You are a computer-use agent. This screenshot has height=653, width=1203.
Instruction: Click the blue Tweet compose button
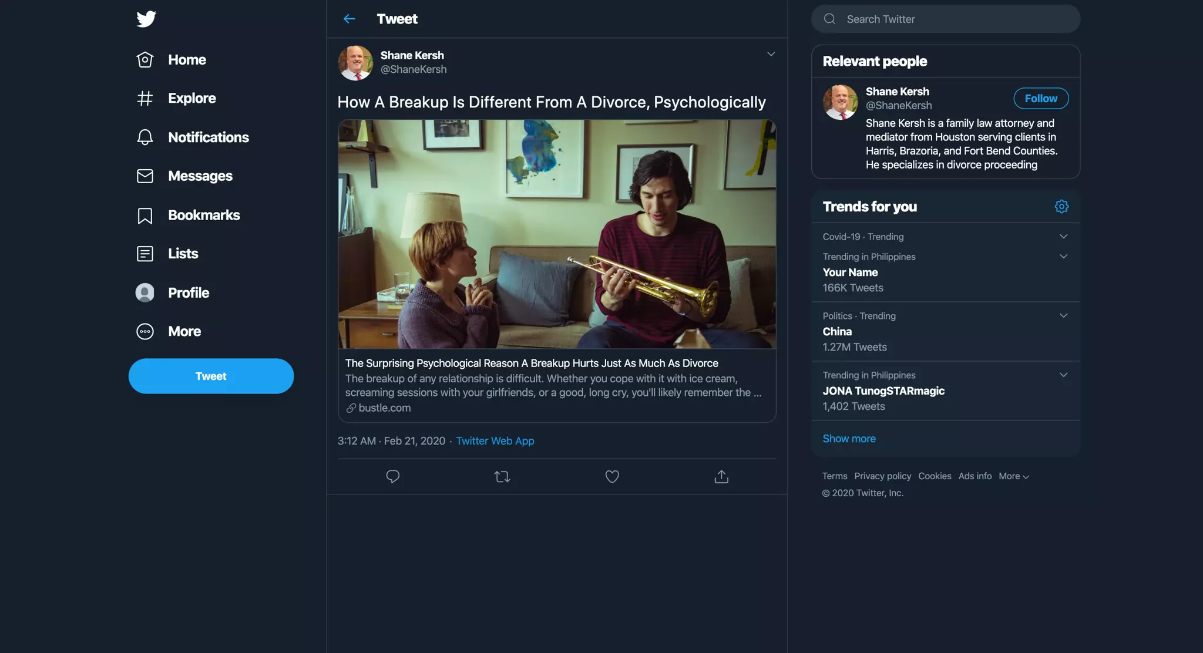click(211, 376)
